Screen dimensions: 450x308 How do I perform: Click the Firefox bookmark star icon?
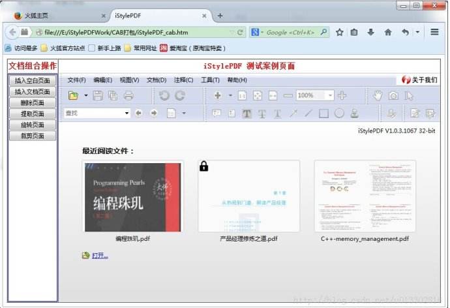click(340, 33)
